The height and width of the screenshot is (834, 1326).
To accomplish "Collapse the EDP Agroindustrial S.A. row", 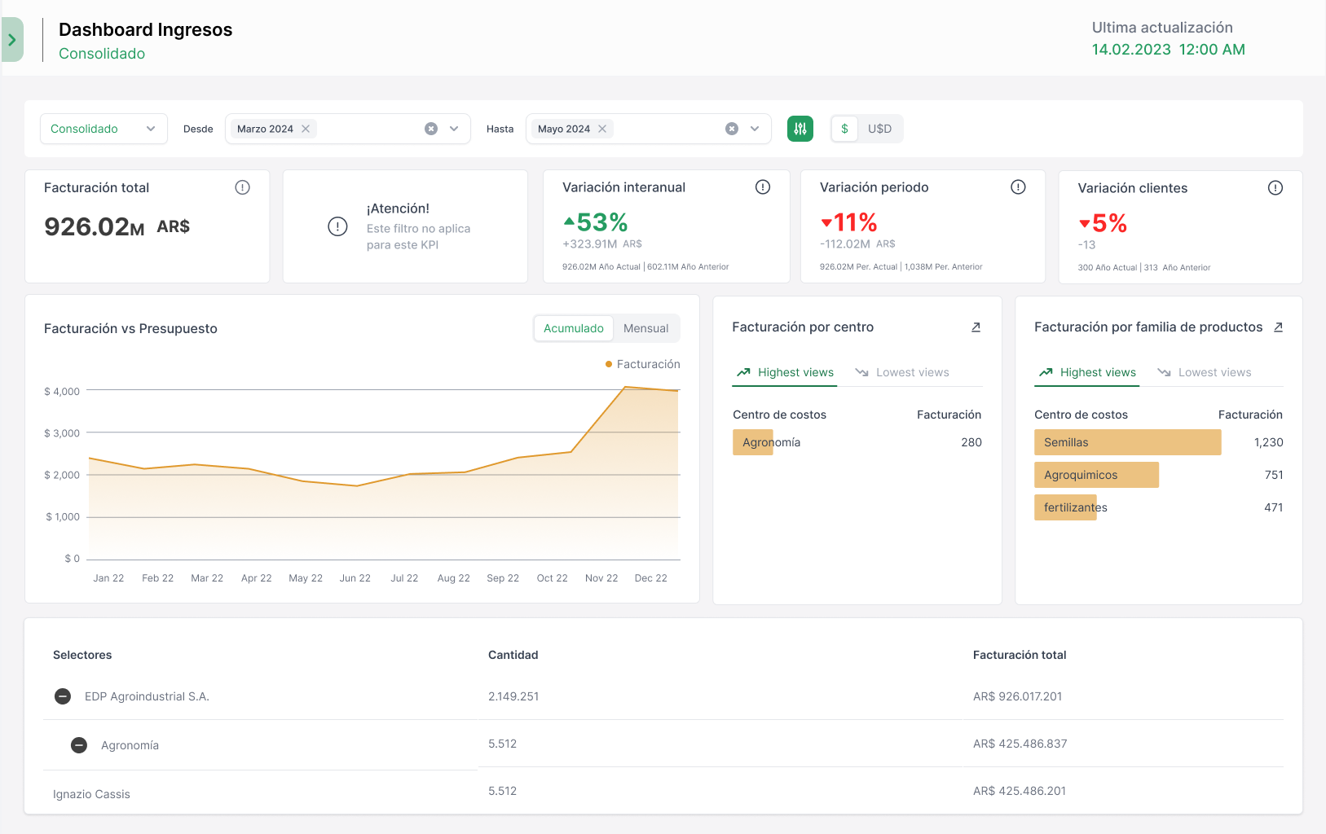I will click(x=63, y=696).
